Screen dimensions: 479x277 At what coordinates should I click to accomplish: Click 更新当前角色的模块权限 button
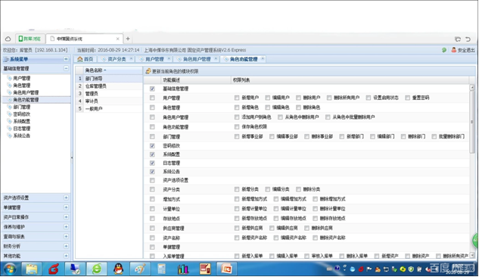point(172,71)
